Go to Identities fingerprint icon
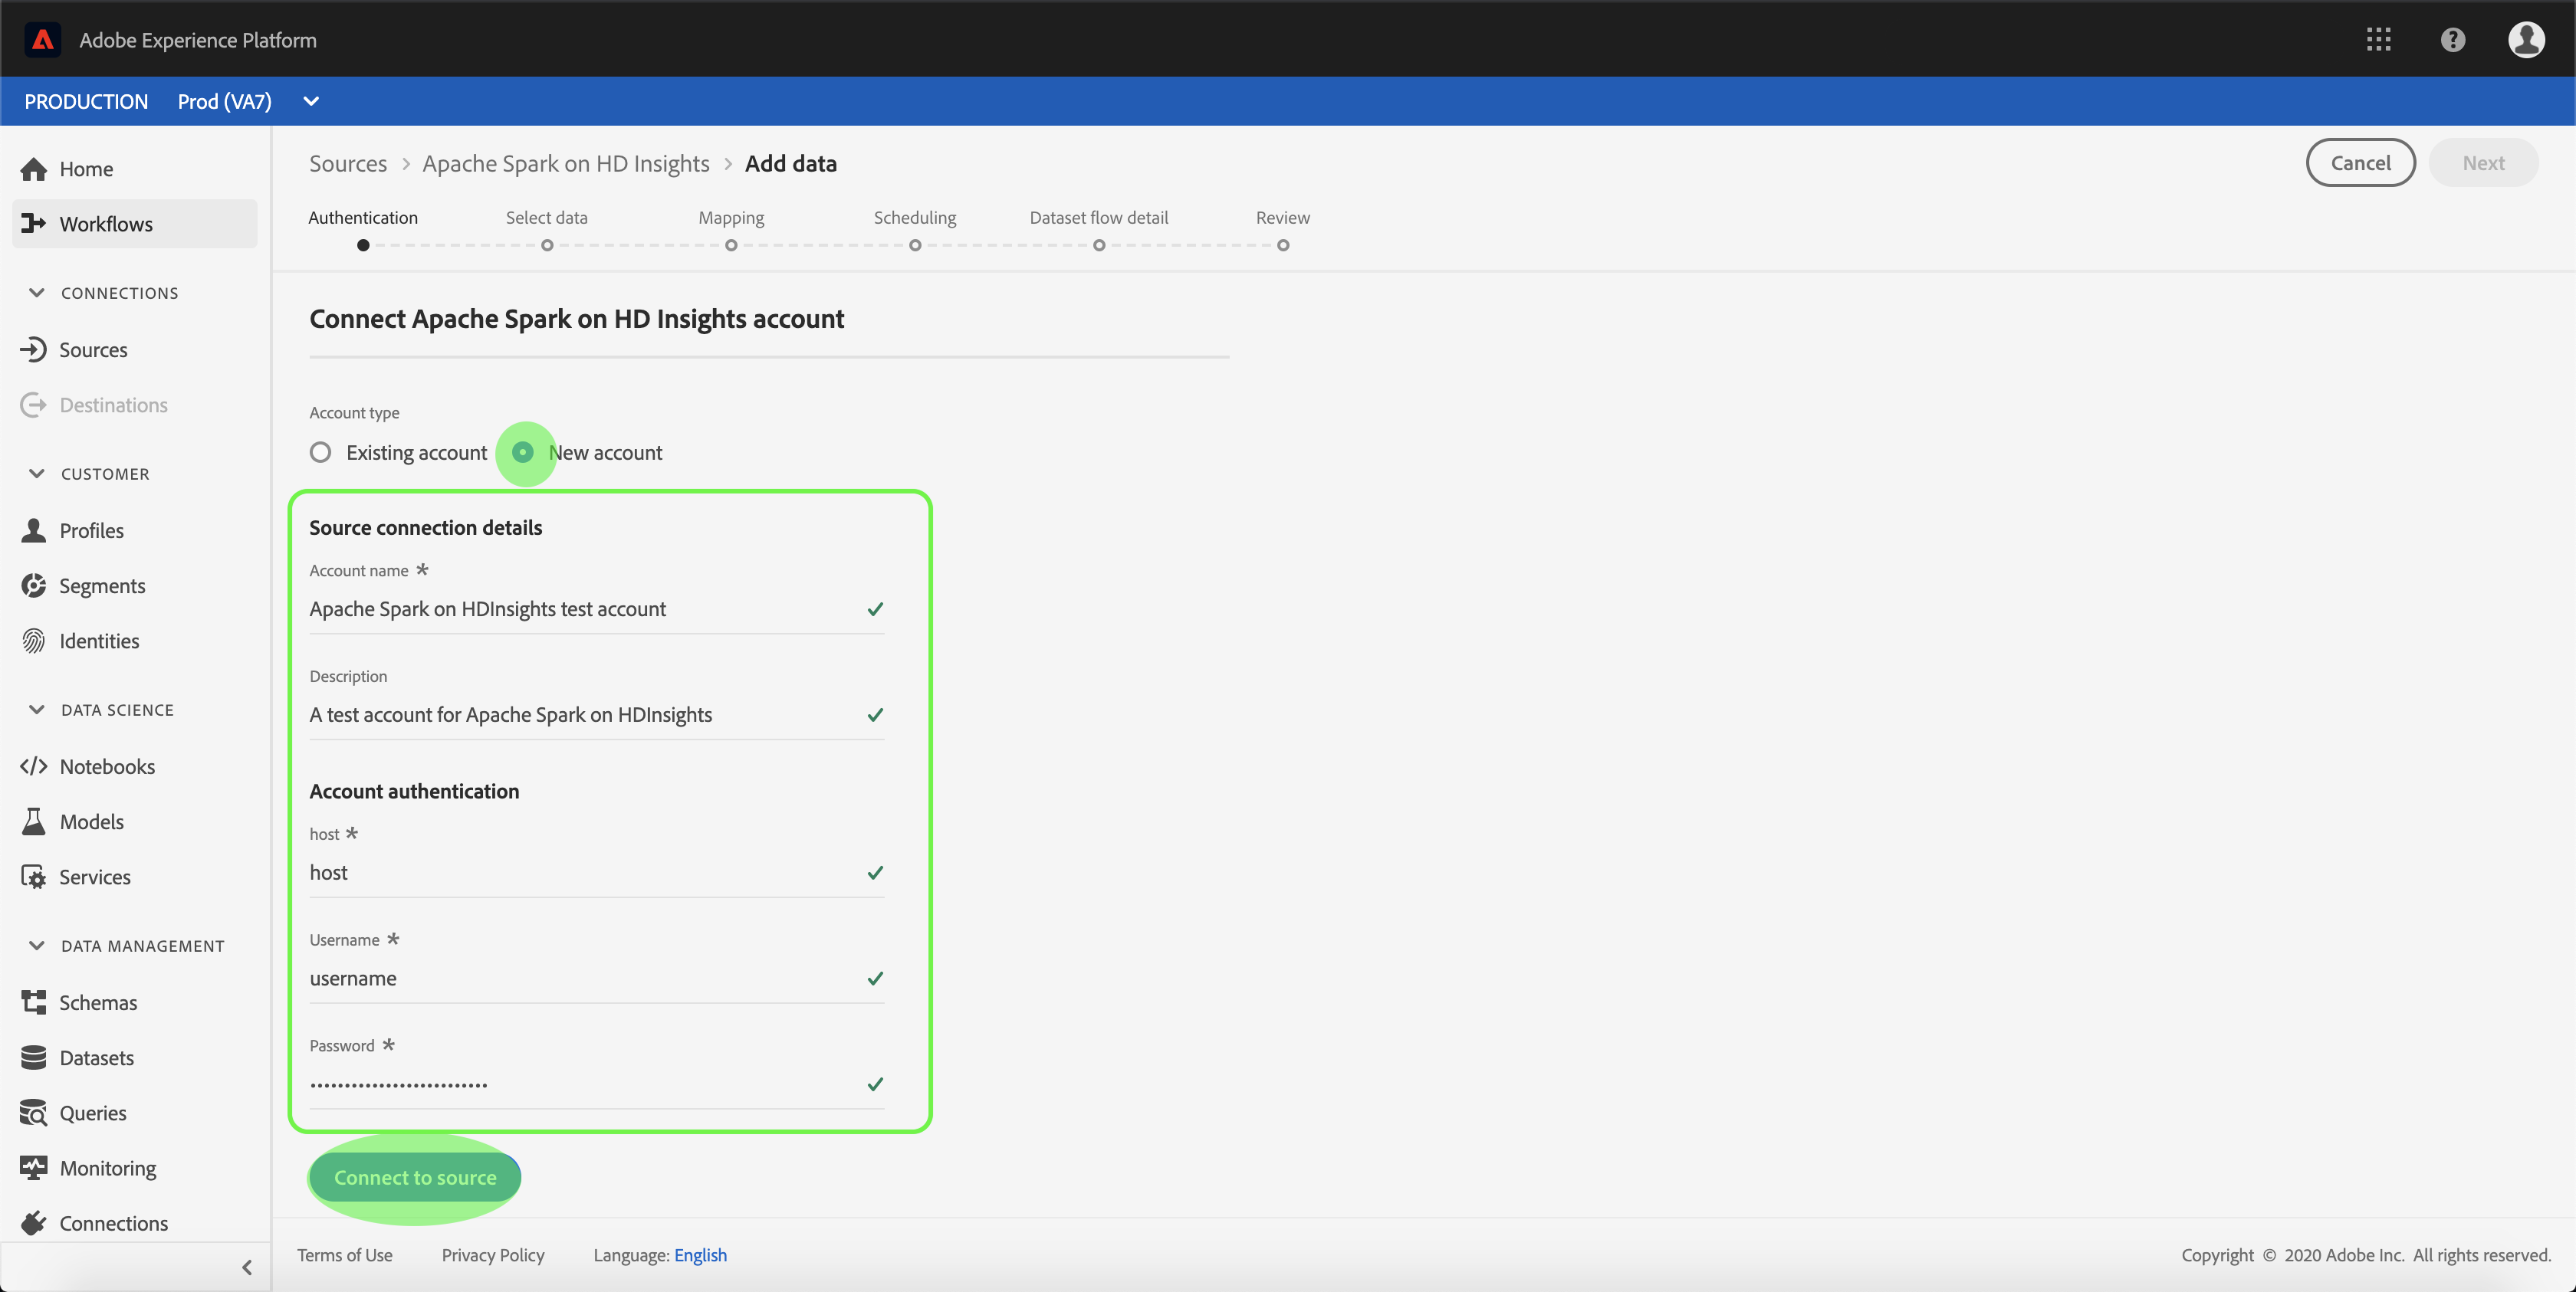 tap(33, 641)
